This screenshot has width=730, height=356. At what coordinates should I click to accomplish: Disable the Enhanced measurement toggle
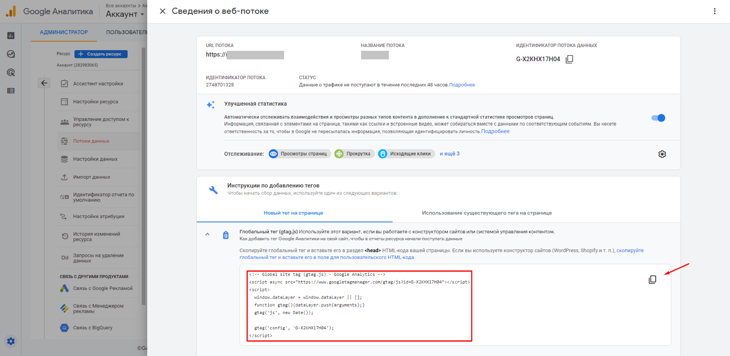point(658,118)
